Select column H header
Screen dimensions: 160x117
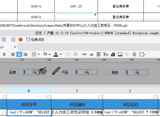click(x=29, y=90)
